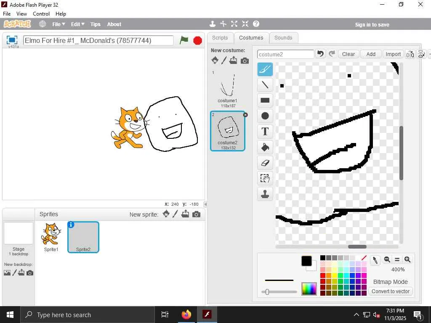Upload costume from file

tap(233, 60)
